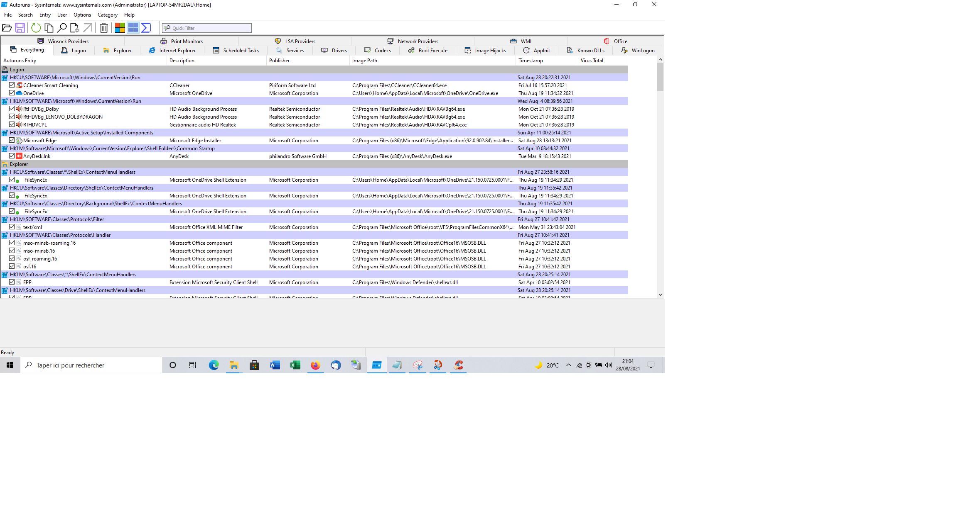Click the vertical scrollbar thumb
Image resolution: width=958 pixels, height=511 pixels.
[x=660, y=77]
